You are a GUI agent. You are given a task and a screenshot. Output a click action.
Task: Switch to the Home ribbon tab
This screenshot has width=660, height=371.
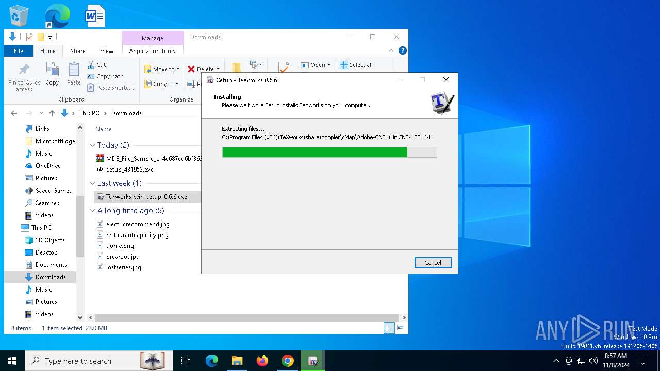pos(48,51)
